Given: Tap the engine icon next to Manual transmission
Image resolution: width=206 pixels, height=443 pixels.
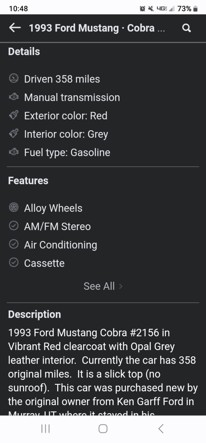Looking at the screenshot, I should [x=13, y=97].
